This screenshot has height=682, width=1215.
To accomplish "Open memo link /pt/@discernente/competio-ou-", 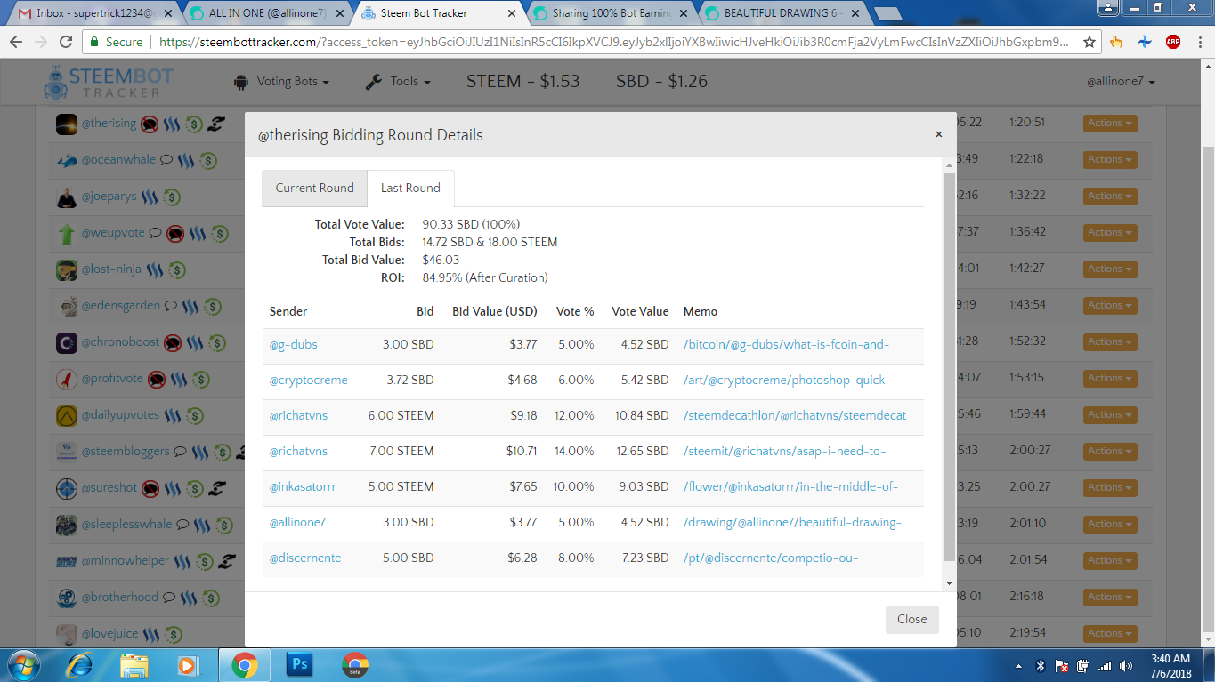I will point(771,558).
